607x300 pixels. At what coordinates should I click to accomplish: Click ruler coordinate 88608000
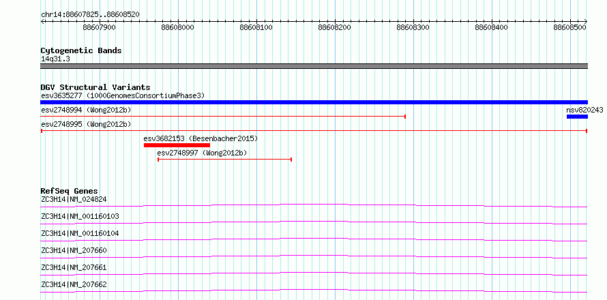coord(178,27)
